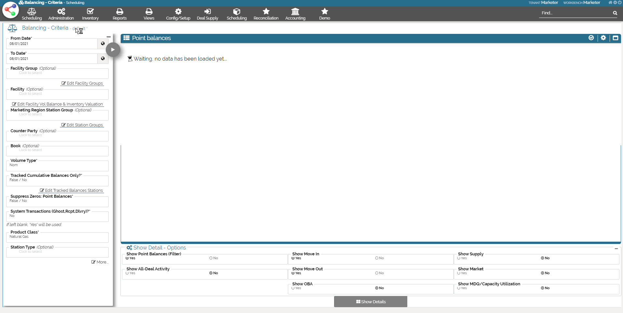623x313 pixels.
Task: Open the From Date calendar picker
Action: coord(103,44)
